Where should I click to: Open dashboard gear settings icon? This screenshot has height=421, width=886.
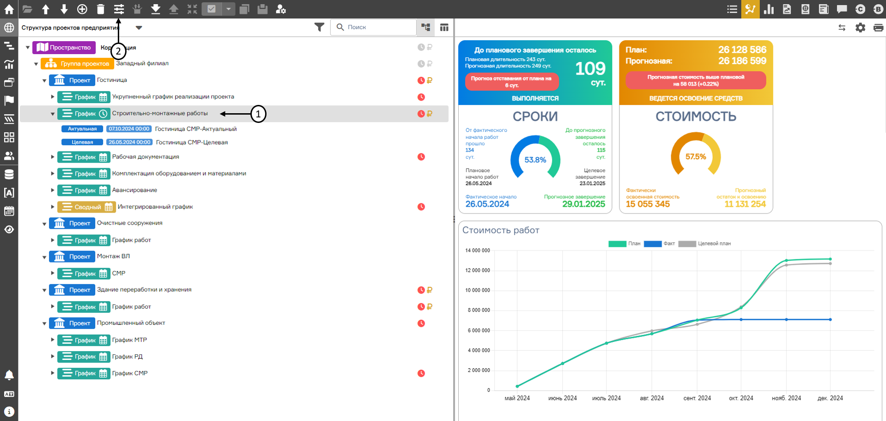coord(860,27)
